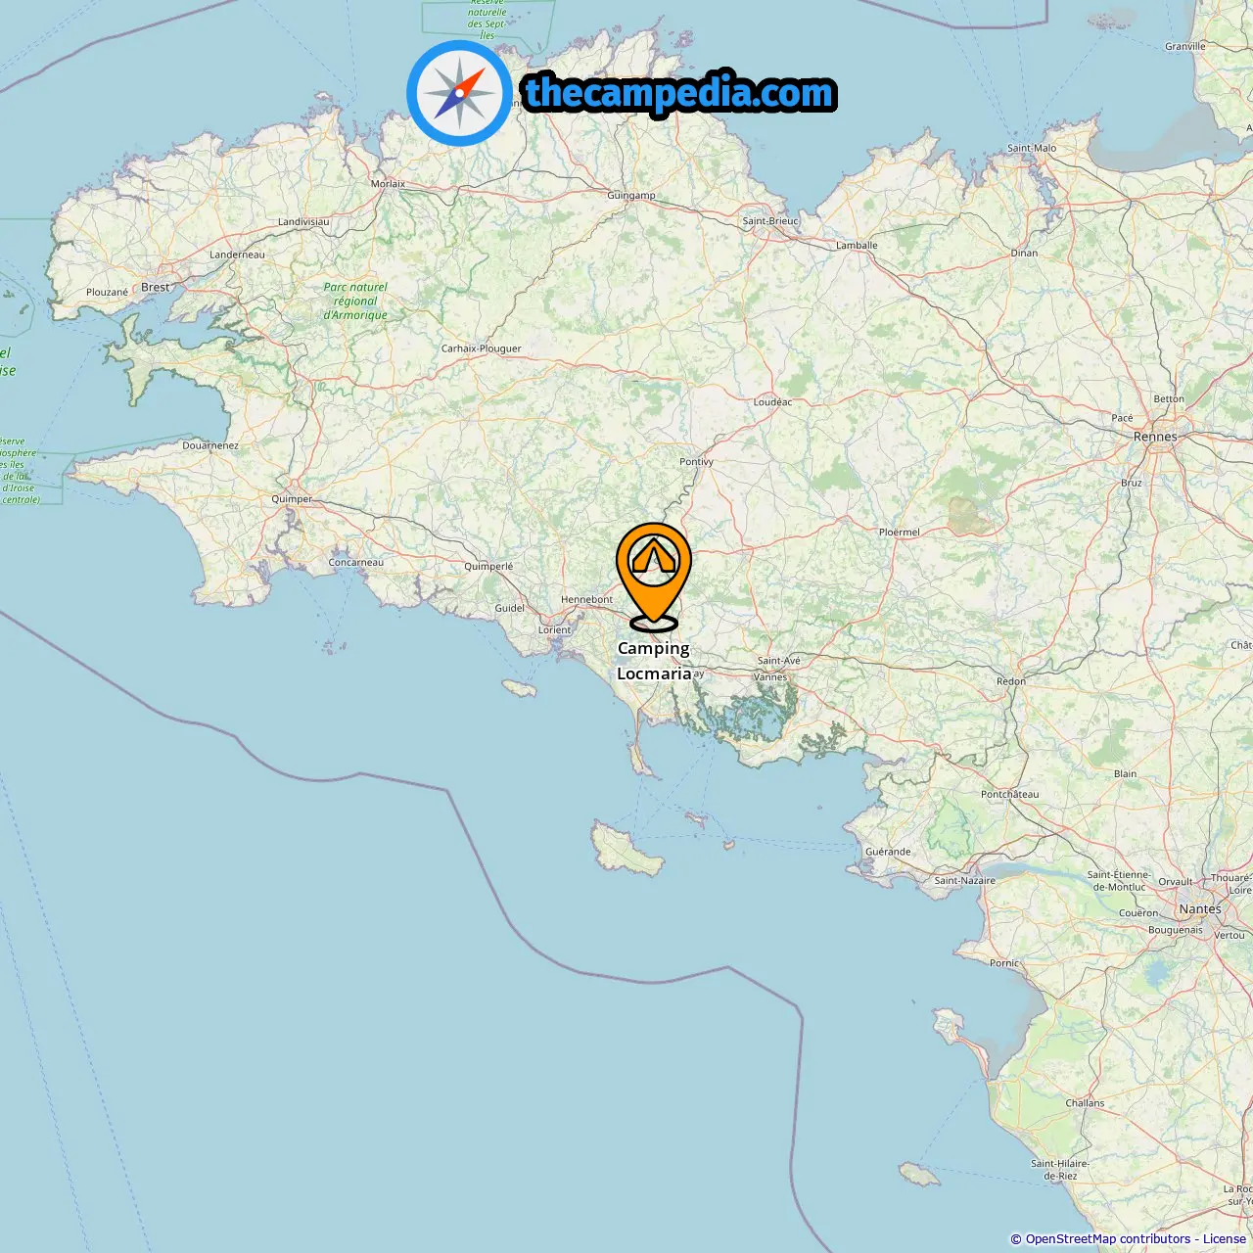Click the Morlaix town label
1253x1253 pixels.
(388, 183)
